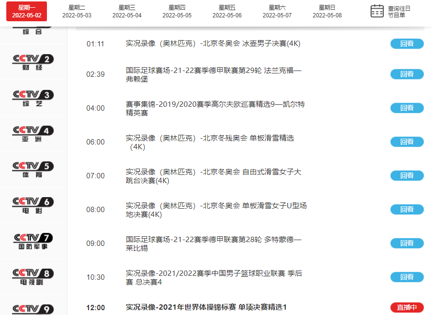435x315 pixels.
Task: Select the CCTV 9 channel logo
Action: (x=33, y=309)
